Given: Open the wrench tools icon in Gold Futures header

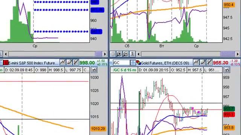Looking at the screenshot, I should 209,62.
